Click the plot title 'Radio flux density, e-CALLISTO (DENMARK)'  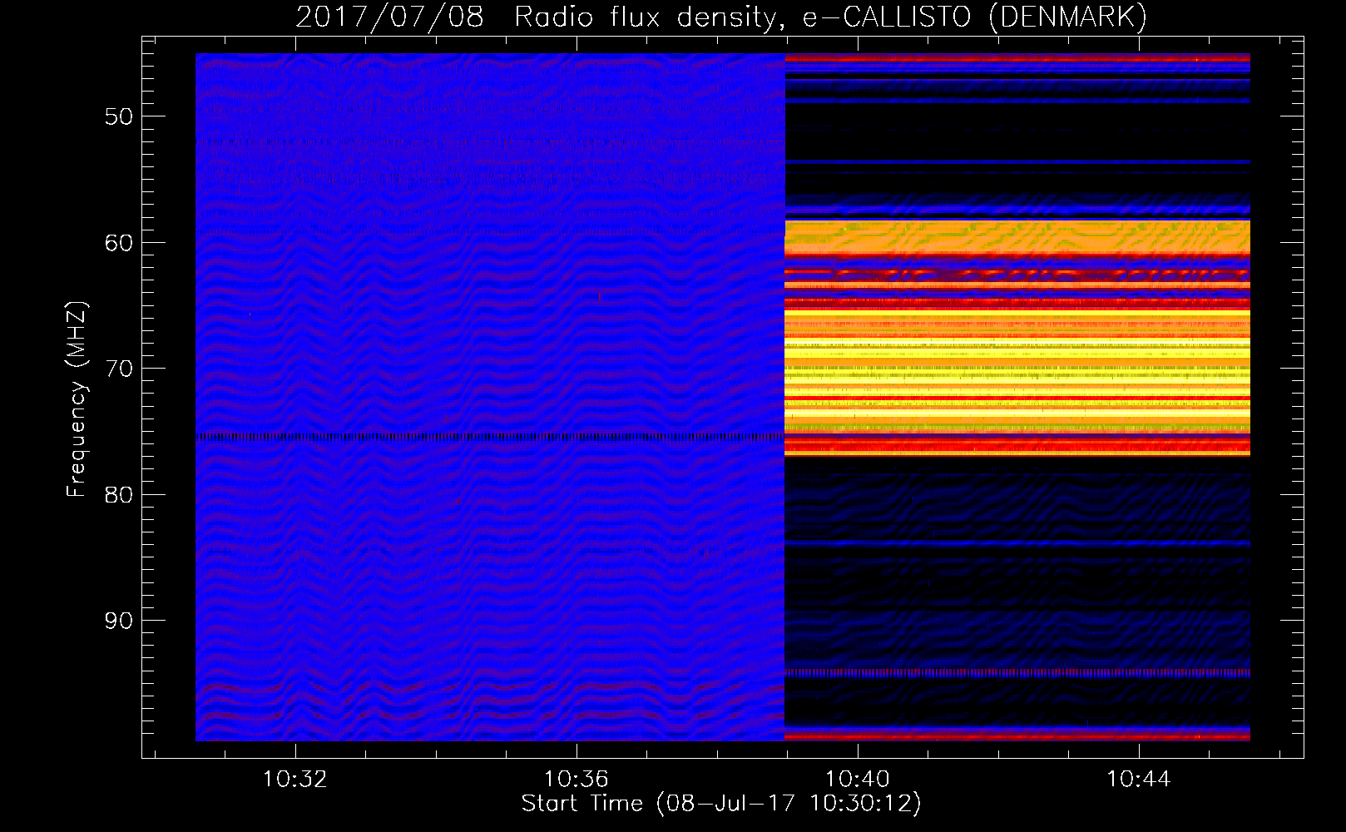(x=830, y=17)
